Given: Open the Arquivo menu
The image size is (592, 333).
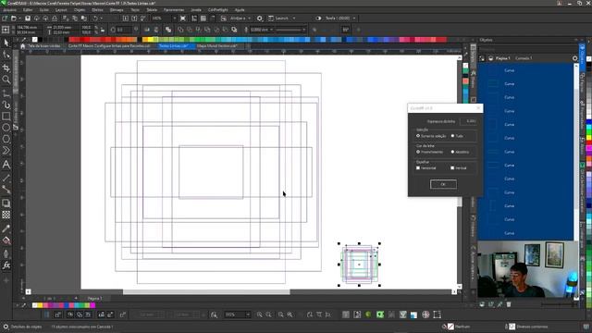Looking at the screenshot, I should (x=10, y=10).
